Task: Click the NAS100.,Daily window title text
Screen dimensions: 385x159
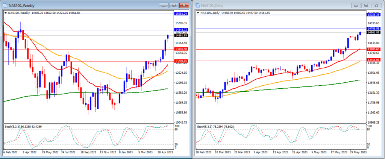Action: (x=213, y=5)
